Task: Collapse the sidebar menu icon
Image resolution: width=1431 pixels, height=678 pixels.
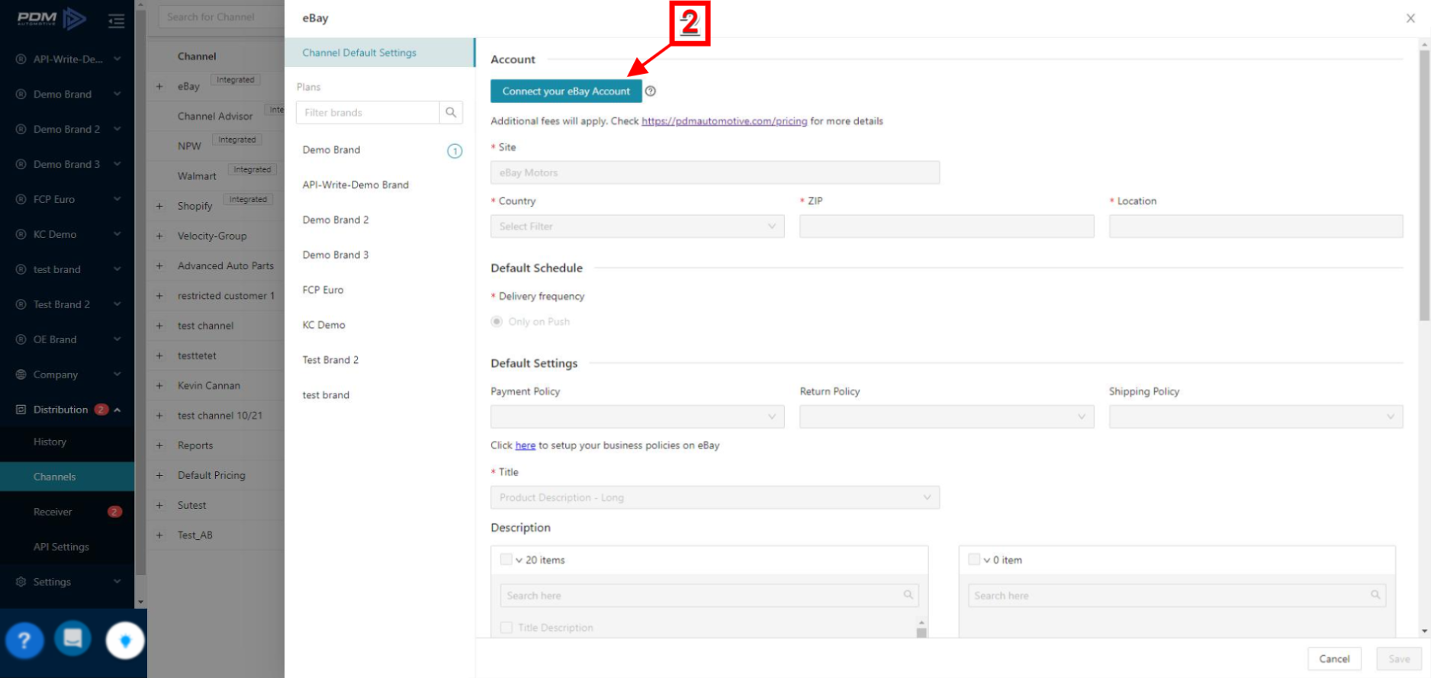Action: tap(116, 21)
